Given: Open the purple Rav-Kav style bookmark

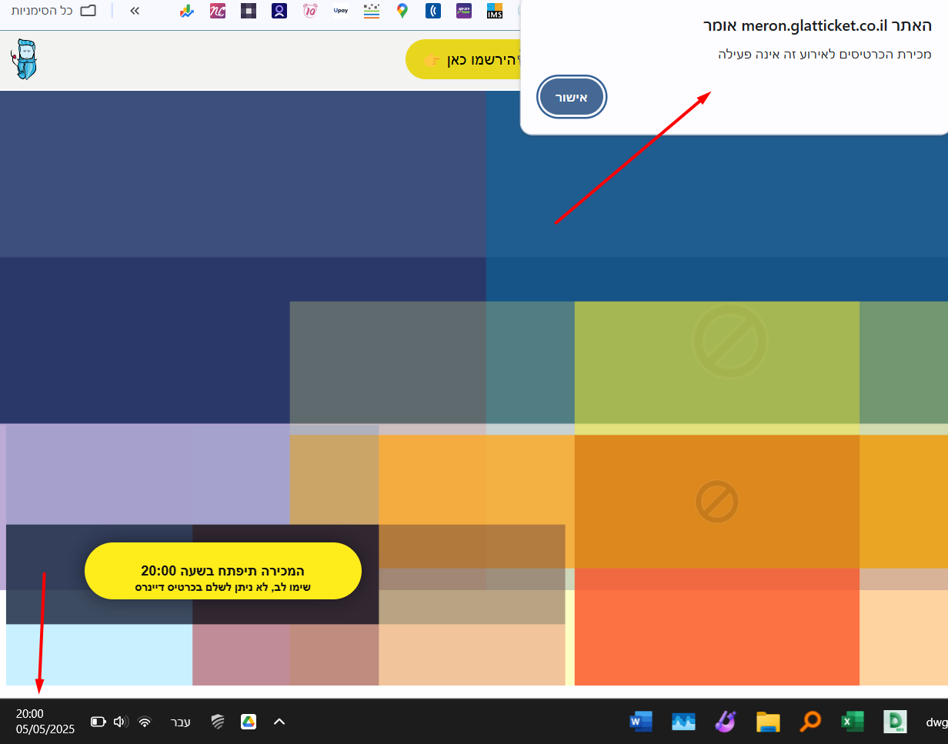Looking at the screenshot, I should [463, 11].
